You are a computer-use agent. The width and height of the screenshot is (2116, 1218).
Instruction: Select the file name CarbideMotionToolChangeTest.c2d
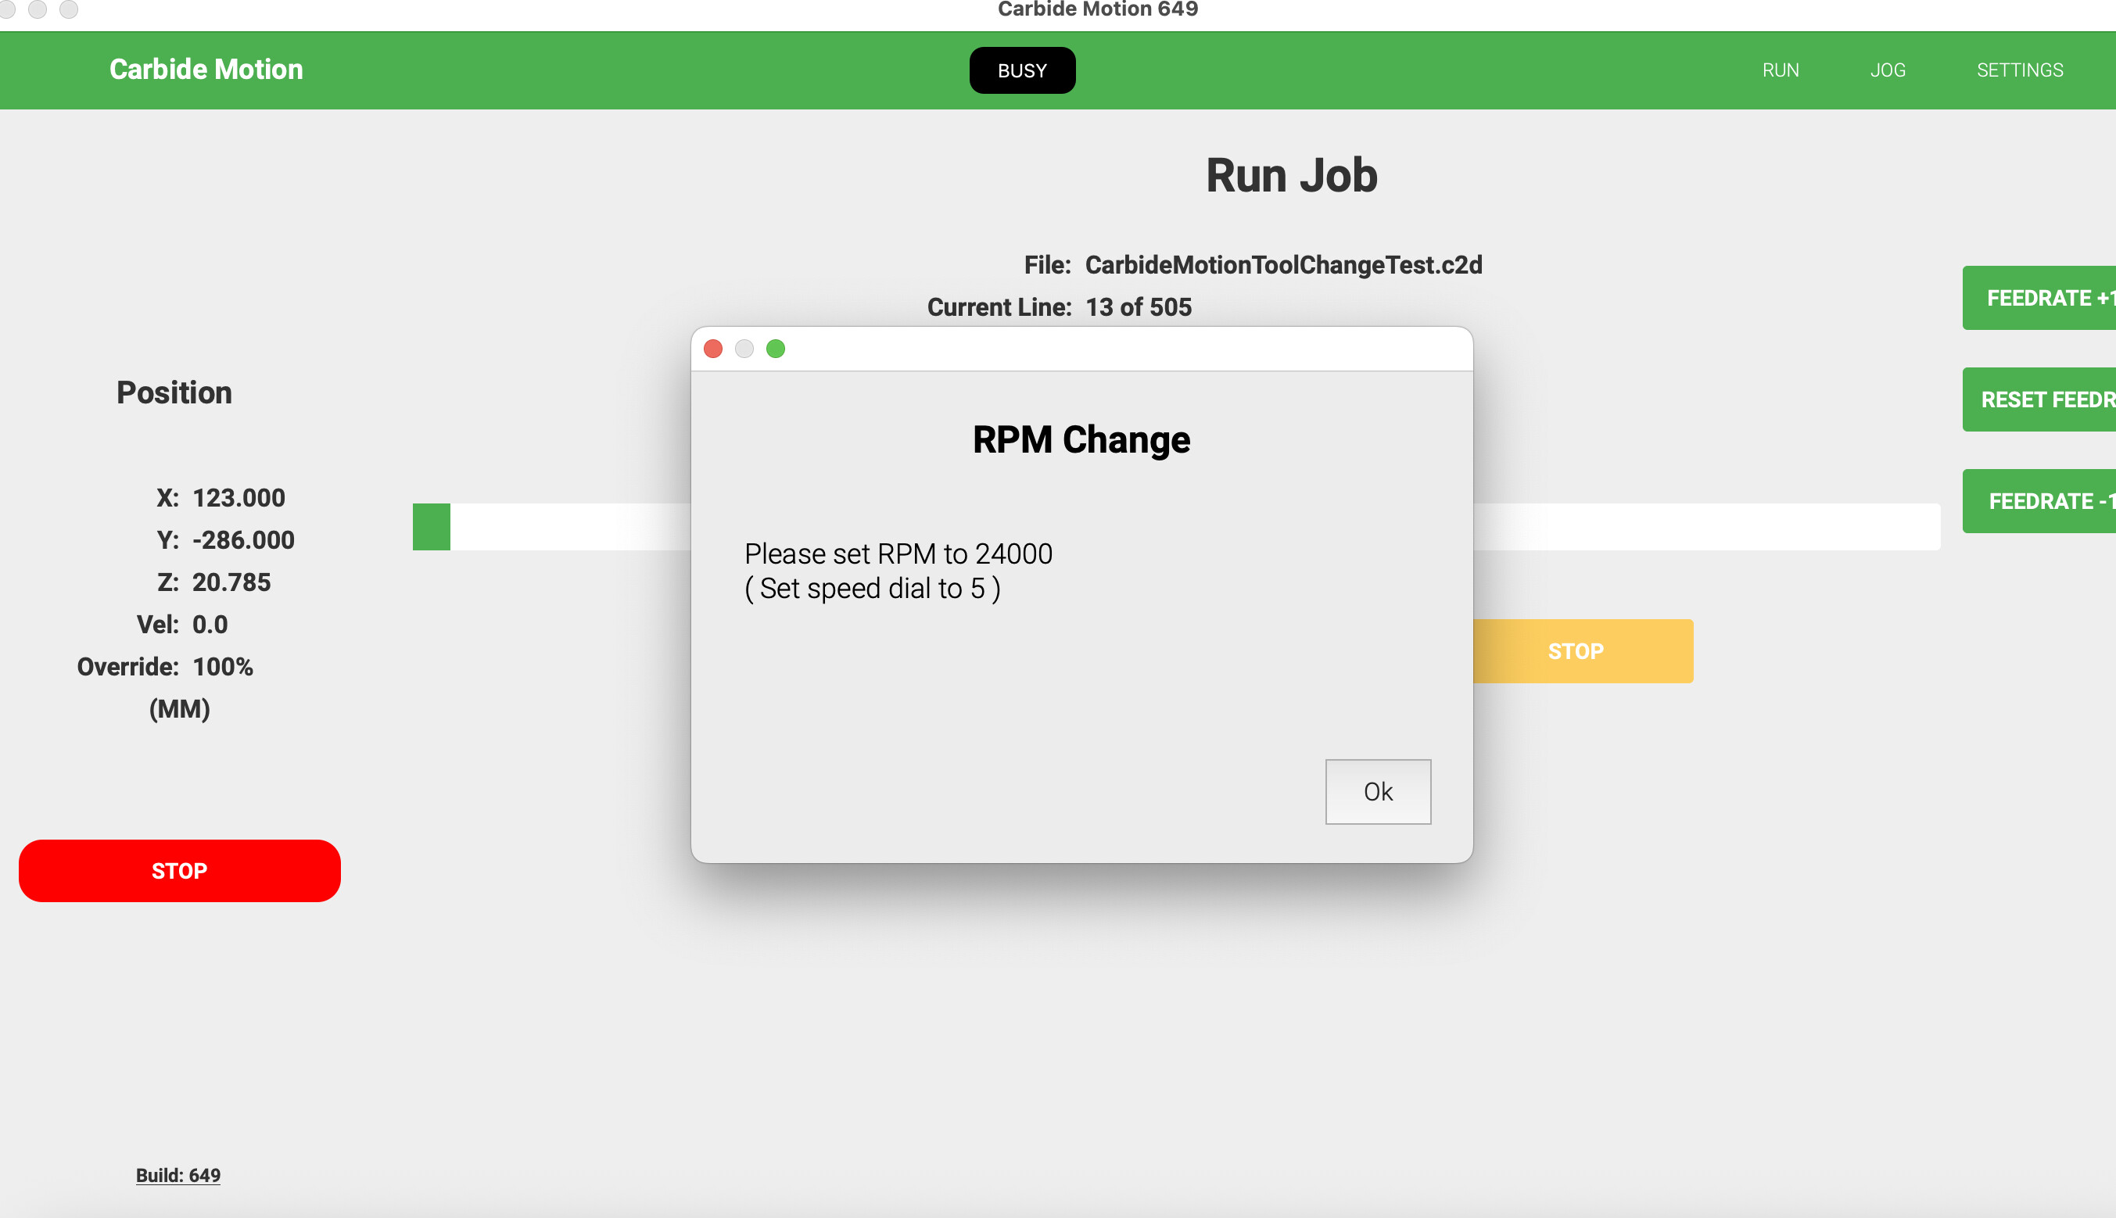click(x=1283, y=265)
